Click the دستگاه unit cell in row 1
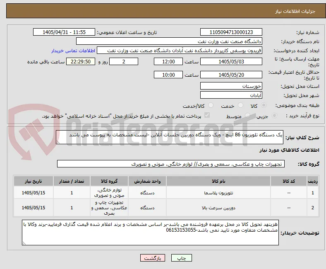Image resolution: width=326 pixels, height=269 pixels. (x=147, y=193)
